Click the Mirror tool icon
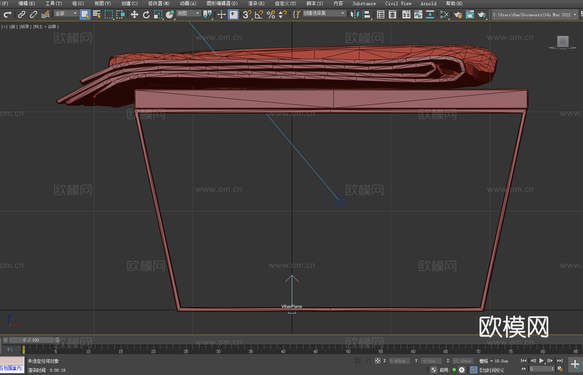This screenshot has width=583, height=375. pyautogui.click(x=355, y=14)
